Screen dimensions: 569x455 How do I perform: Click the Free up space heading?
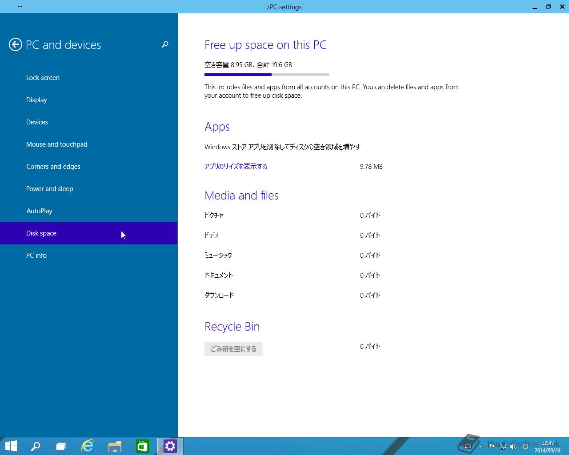(x=265, y=45)
